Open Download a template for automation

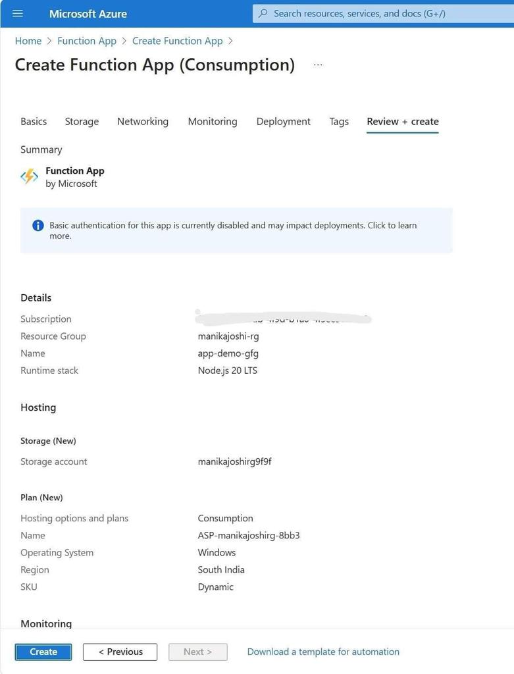point(323,652)
